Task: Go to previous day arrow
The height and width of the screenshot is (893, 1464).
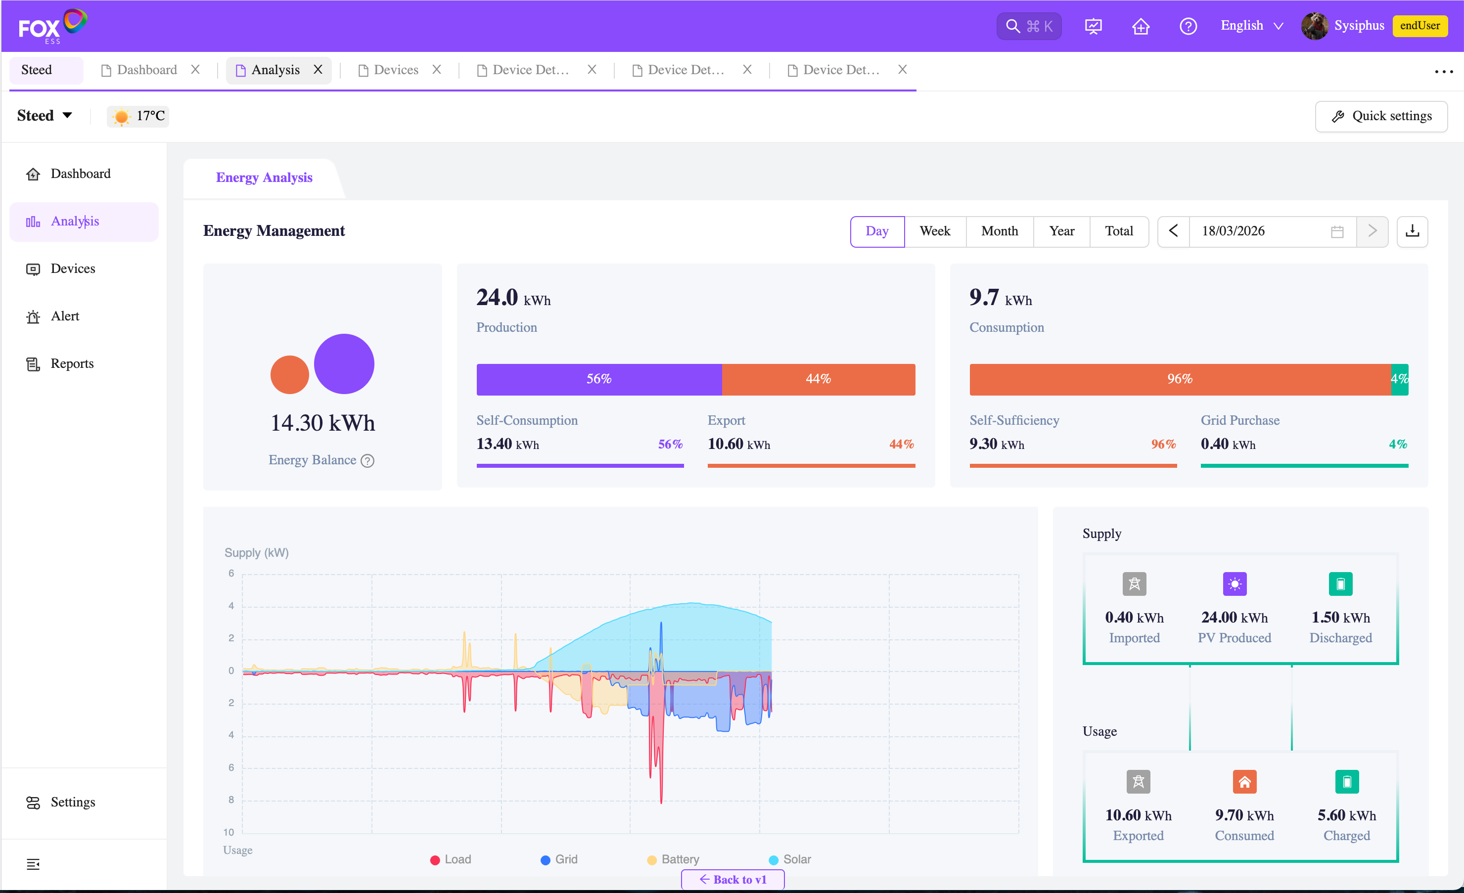Action: (x=1173, y=231)
